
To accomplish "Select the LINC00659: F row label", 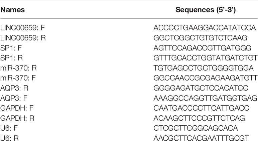I will tap(22, 28).
